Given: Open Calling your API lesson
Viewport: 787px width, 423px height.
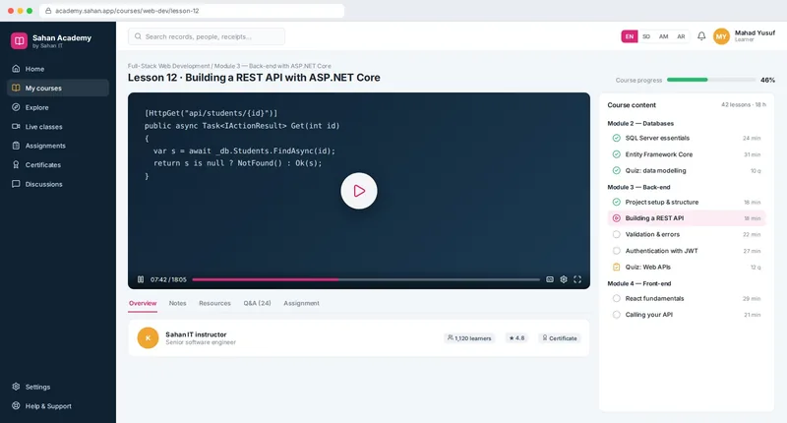Looking at the screenshot, I should [x=687, y=315].
